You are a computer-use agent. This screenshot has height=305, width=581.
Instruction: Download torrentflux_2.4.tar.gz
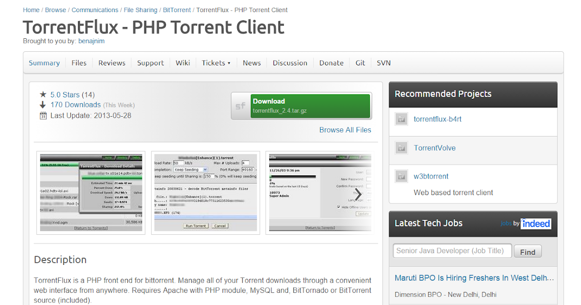point(310,106)
